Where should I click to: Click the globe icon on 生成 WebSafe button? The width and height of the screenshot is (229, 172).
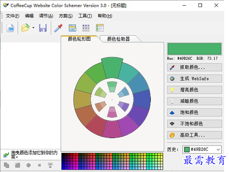tap(172, 79)
